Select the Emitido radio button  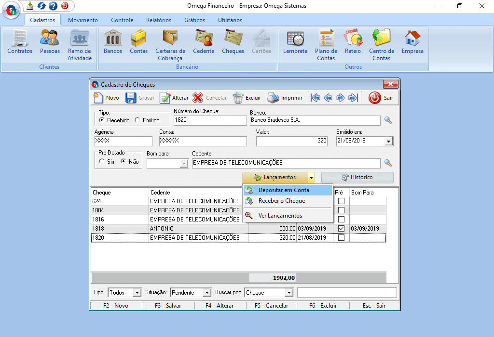(x=137, y=120)
